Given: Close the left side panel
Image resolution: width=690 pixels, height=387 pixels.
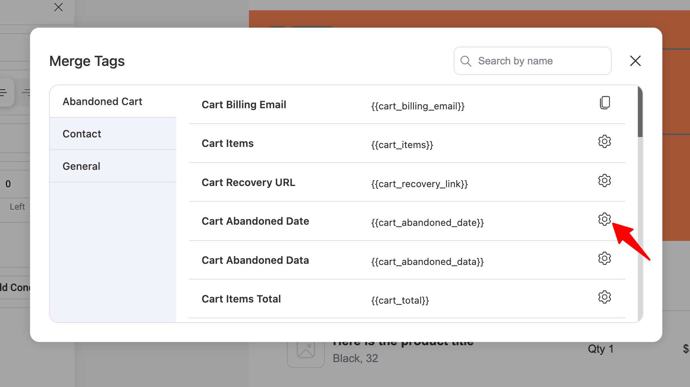Looking at the screenshot, I should [x=58, y=7].
